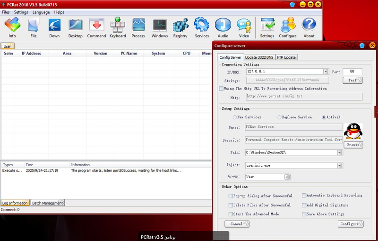Open the Settings menu in menu bar

click(21, 12)
